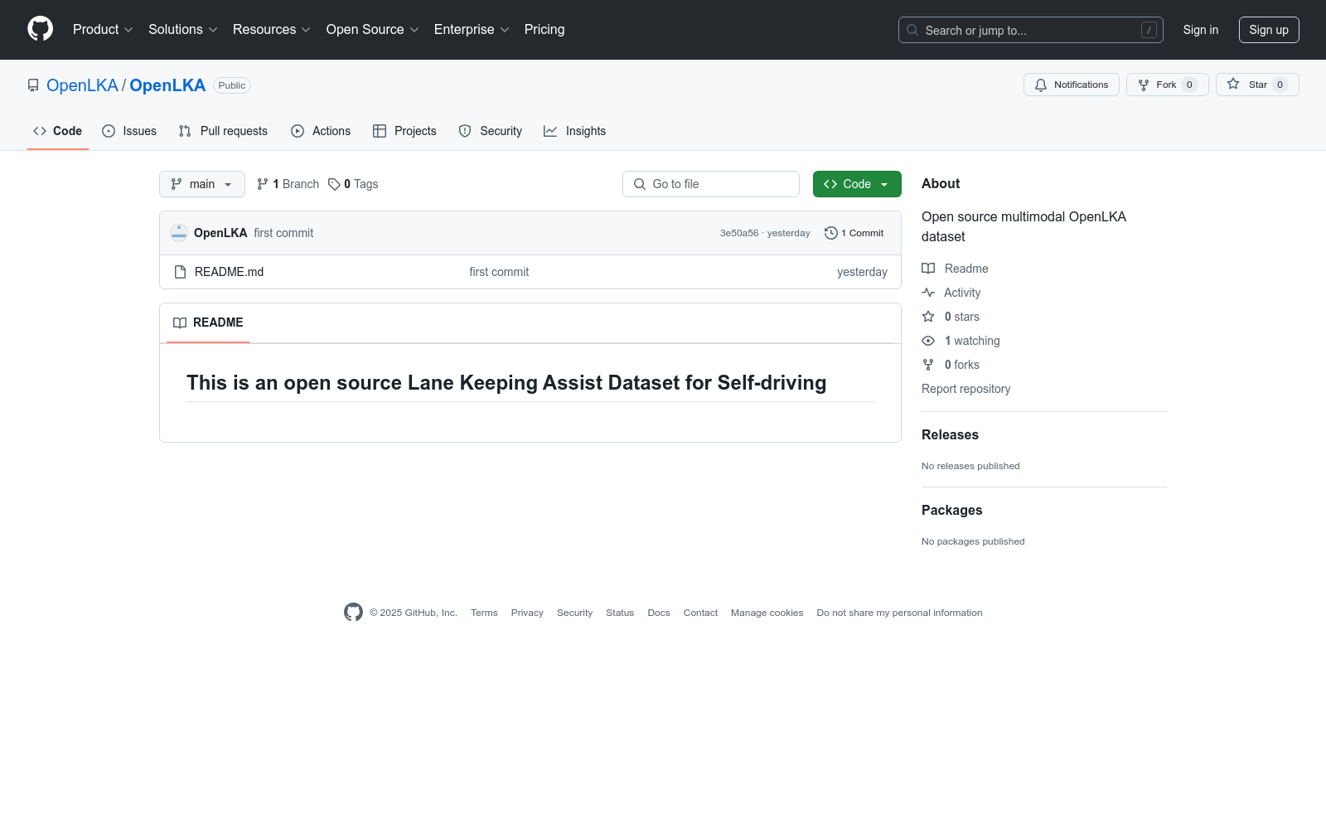Click the Sign up button
The width and height of the screenshot is (1326, 829).
(x=1269, y=30)
